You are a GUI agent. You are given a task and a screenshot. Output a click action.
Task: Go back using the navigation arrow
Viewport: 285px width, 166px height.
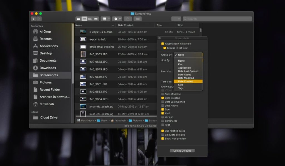33,19
